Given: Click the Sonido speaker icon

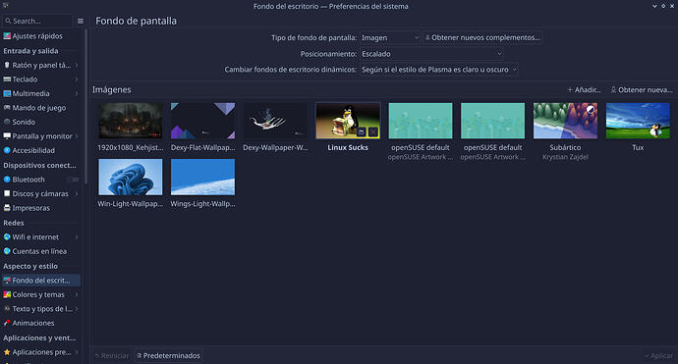Looking at the screenshot, I should (x=7, y=123).
